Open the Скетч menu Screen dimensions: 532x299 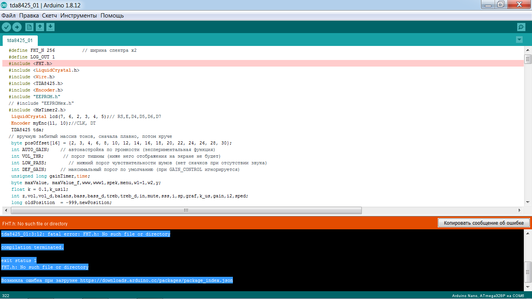pos(49,16)
